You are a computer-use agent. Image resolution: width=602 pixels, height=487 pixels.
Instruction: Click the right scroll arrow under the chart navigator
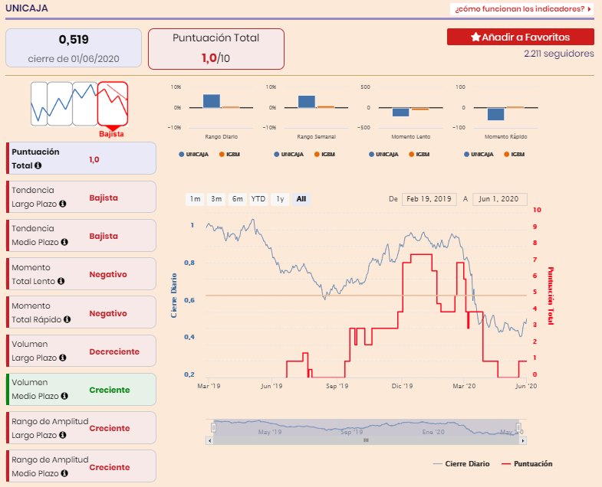point(523,440)
